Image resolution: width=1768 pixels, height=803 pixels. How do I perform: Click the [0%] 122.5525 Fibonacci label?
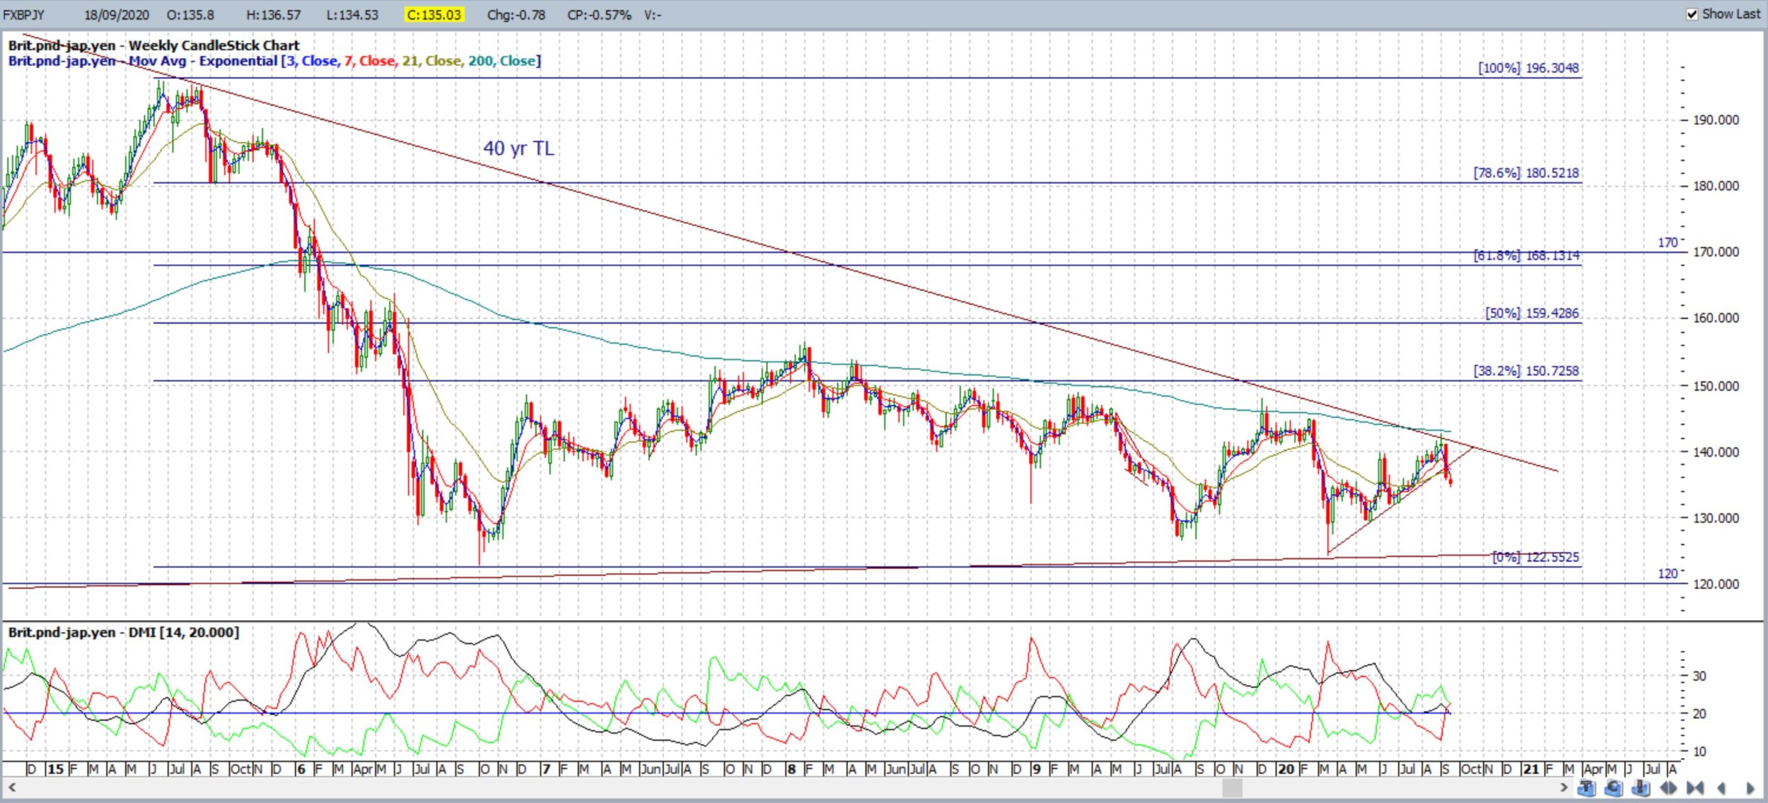click(1535, 557)
